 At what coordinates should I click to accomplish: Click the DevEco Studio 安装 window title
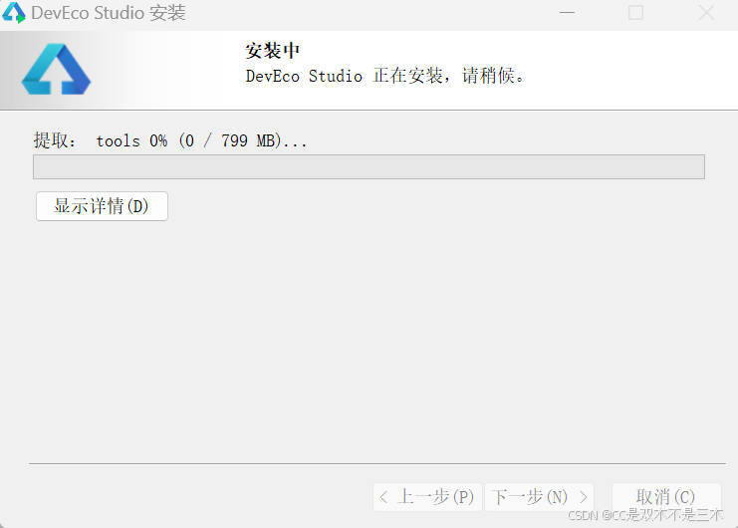click(x=109, y=13)
